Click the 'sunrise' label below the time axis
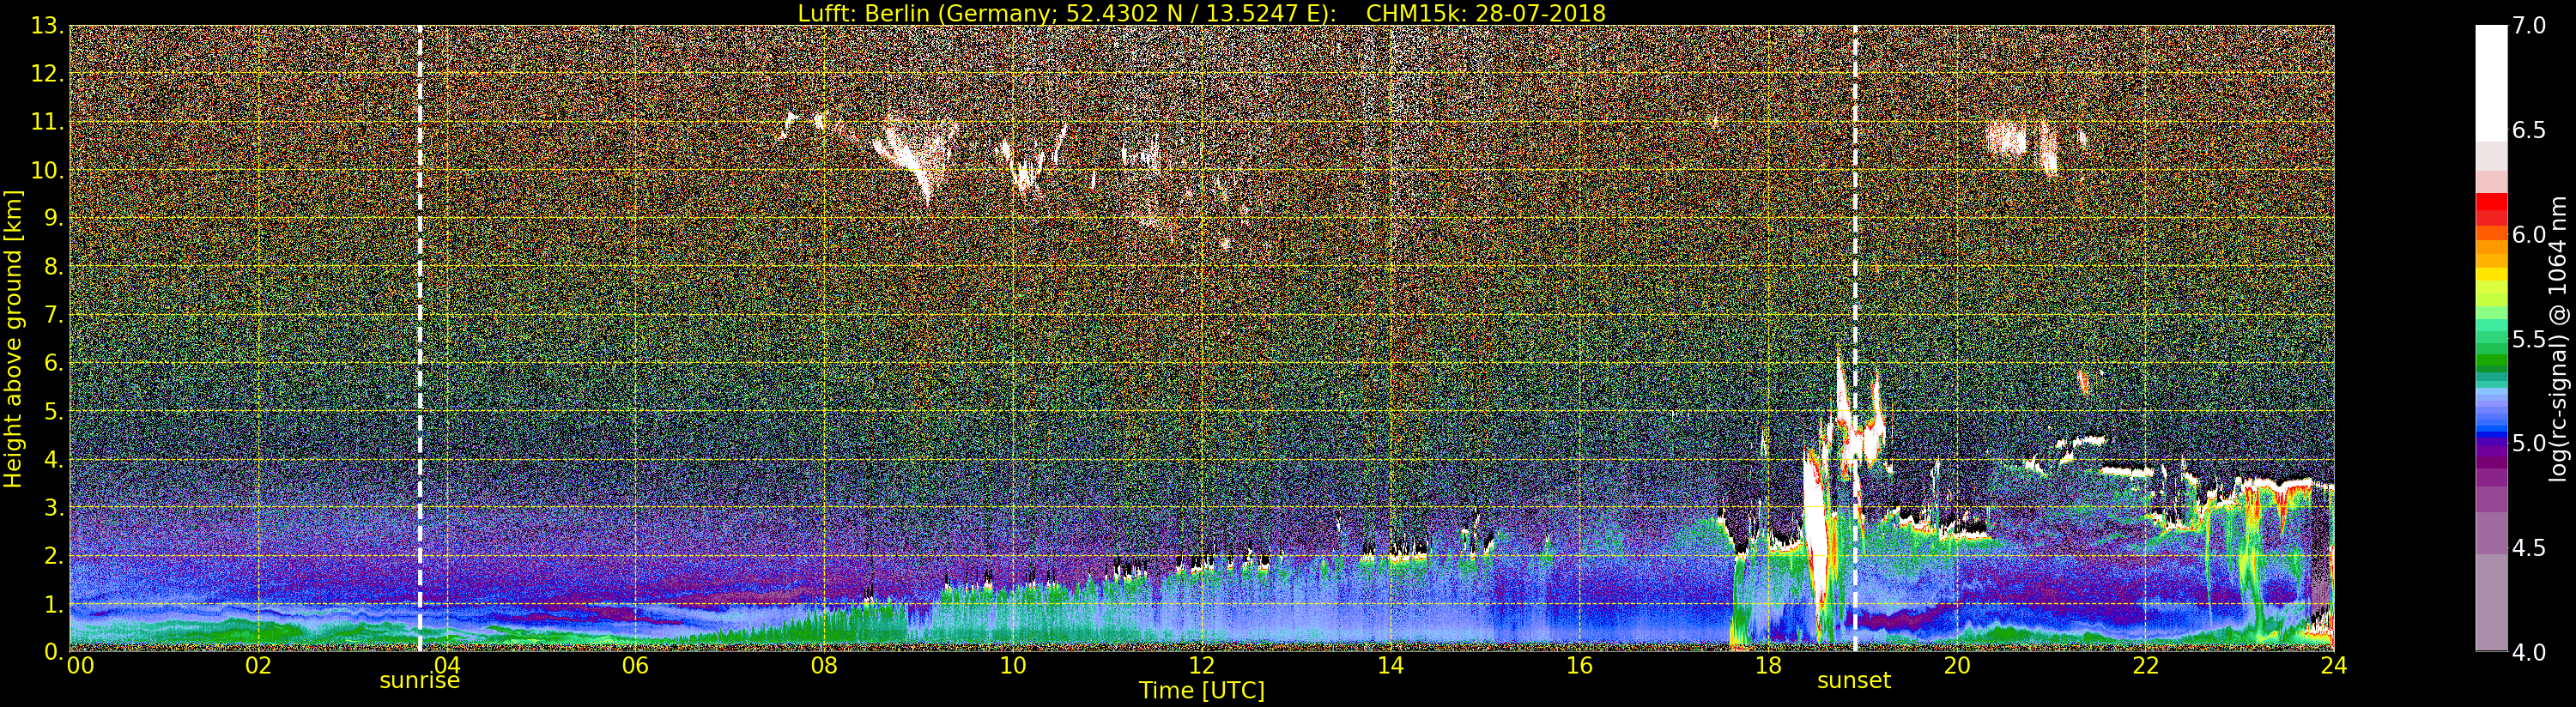Image resolution: width=2576 pixels, height=707 pixels. pyautogui.click(x=419, y=681)
